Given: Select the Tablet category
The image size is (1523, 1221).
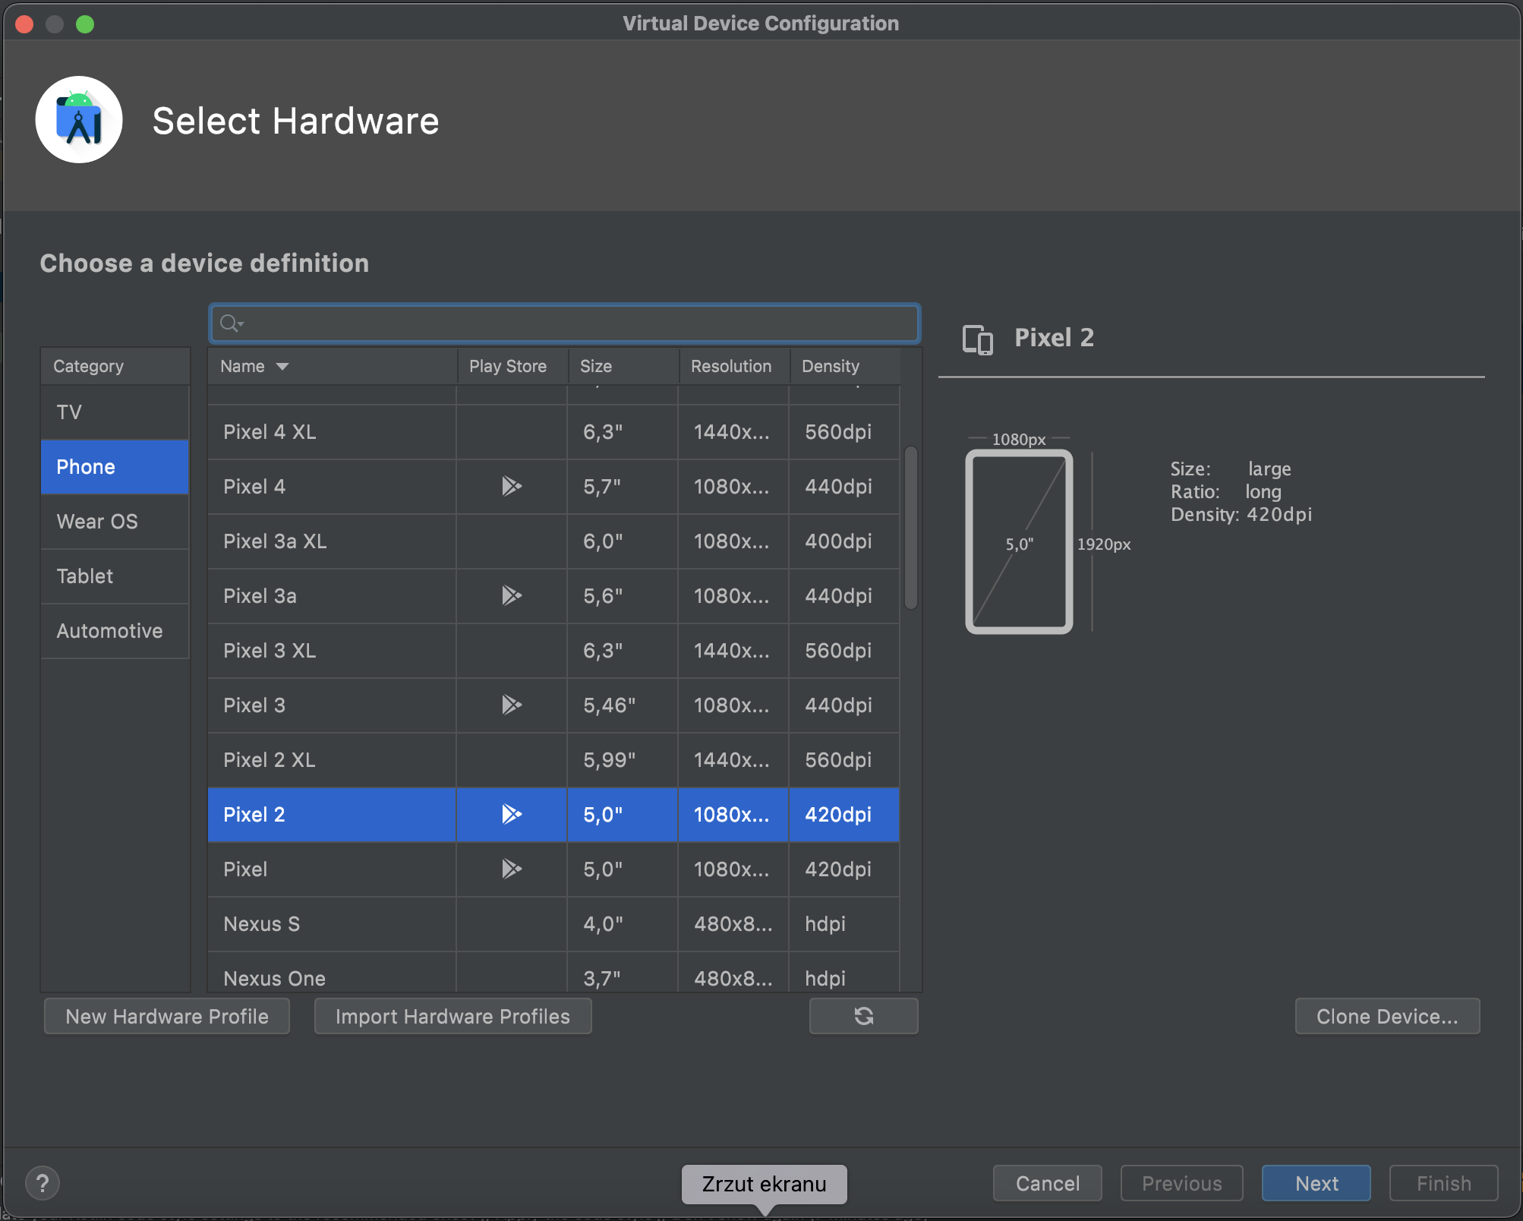Looking at the screenshot, I should pyautogui.click(x=84, y=576).
